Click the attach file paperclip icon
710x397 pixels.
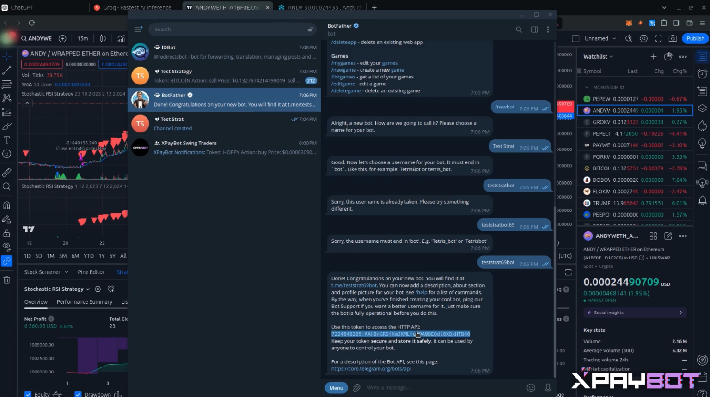tap(356, 388)
